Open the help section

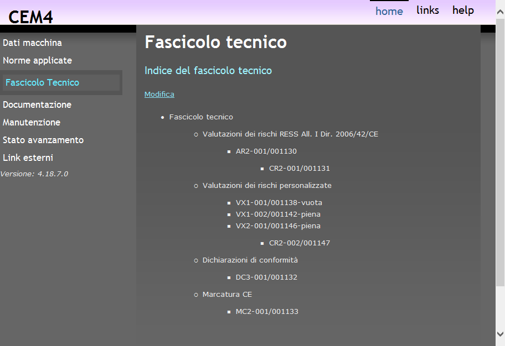[x=463, y=9]
